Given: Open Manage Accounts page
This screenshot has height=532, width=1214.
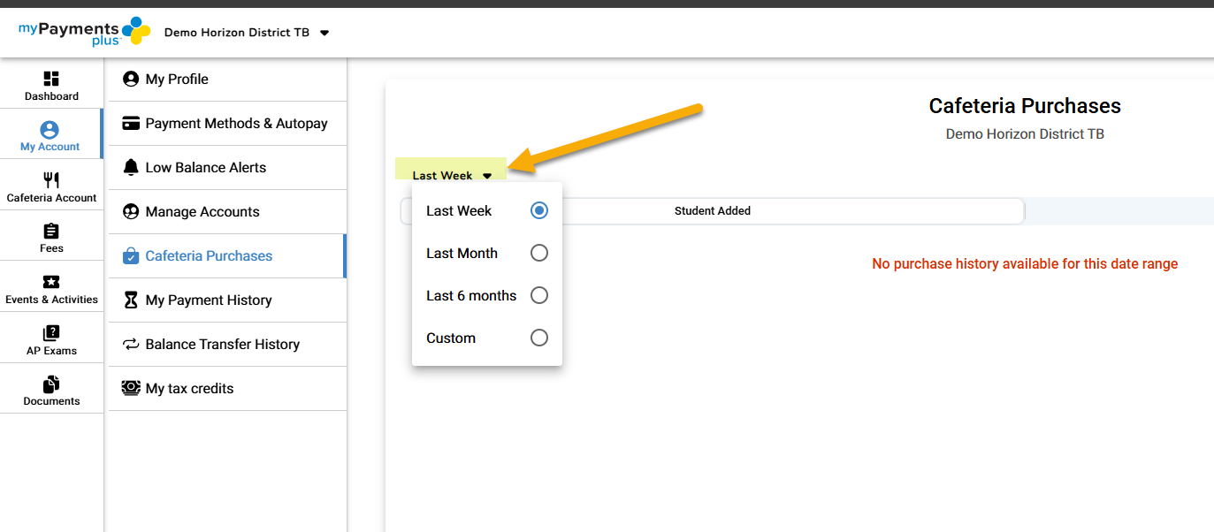Looking at the screenshot, I should coord(202,212).
